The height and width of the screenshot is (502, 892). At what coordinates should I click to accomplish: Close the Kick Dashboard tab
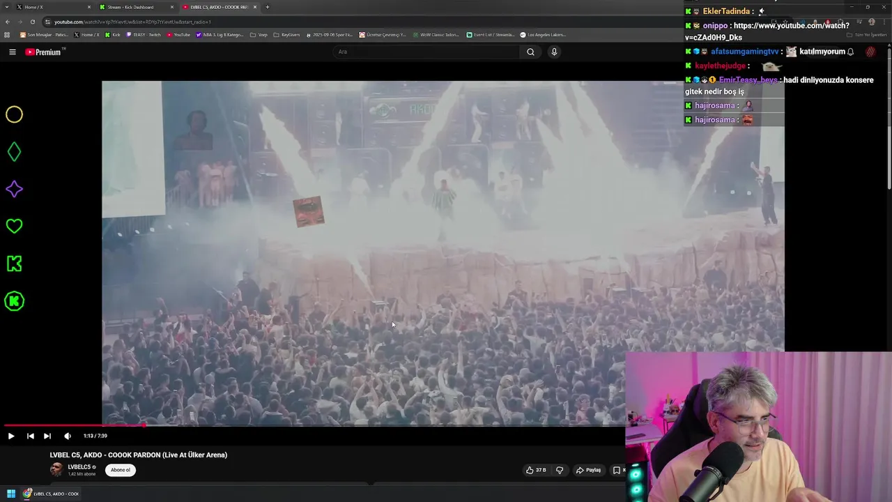click(172, 7)
